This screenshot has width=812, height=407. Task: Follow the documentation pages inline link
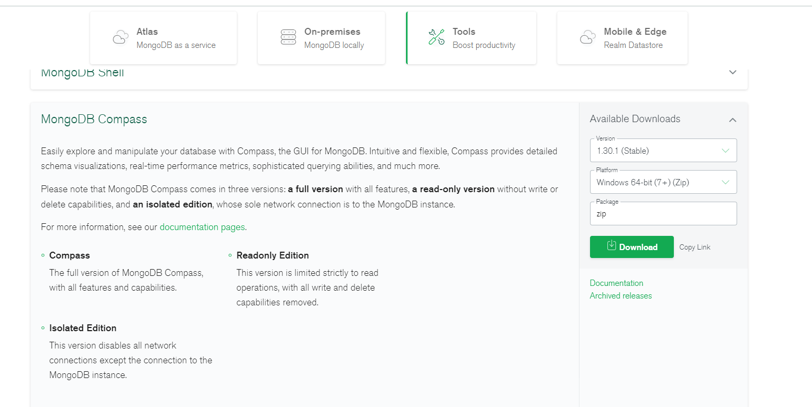point(202,227)
